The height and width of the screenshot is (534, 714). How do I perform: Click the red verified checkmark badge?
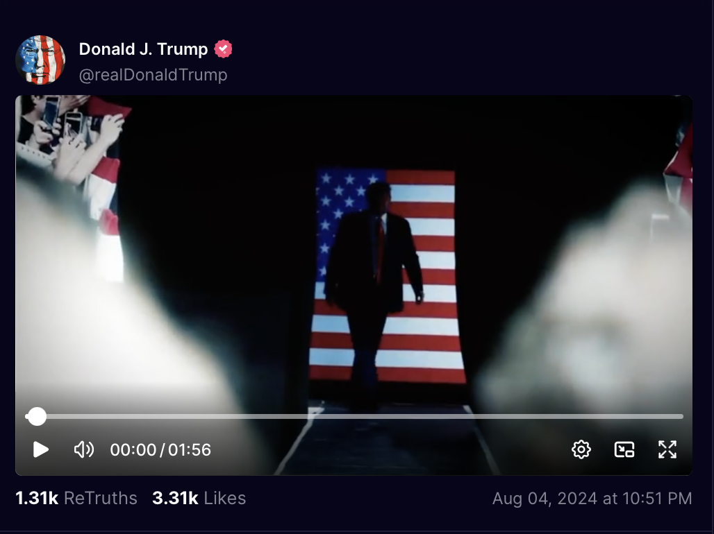pos(223,49)
